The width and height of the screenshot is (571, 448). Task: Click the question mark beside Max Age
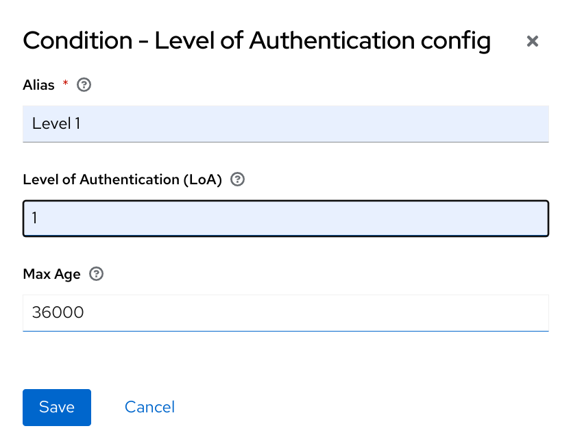[96, 273]
